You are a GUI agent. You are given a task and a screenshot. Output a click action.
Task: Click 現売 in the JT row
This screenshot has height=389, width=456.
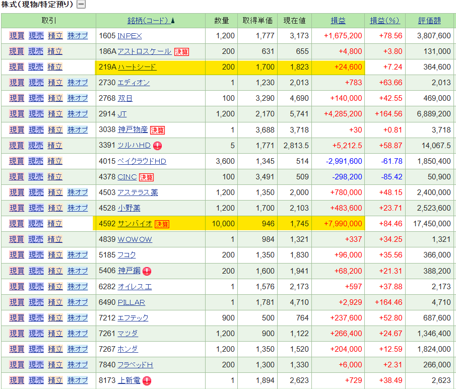(36, 114)
